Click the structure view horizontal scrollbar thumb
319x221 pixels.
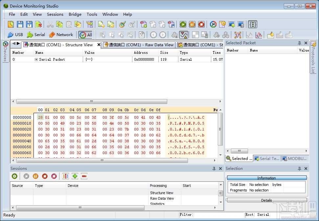(x=92, y=102)
